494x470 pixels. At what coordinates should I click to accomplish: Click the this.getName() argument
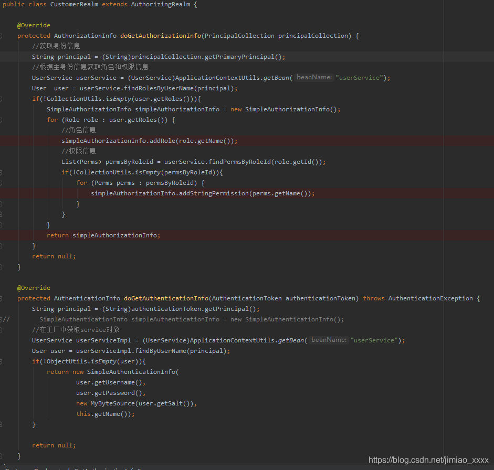(x=103, y=414)
